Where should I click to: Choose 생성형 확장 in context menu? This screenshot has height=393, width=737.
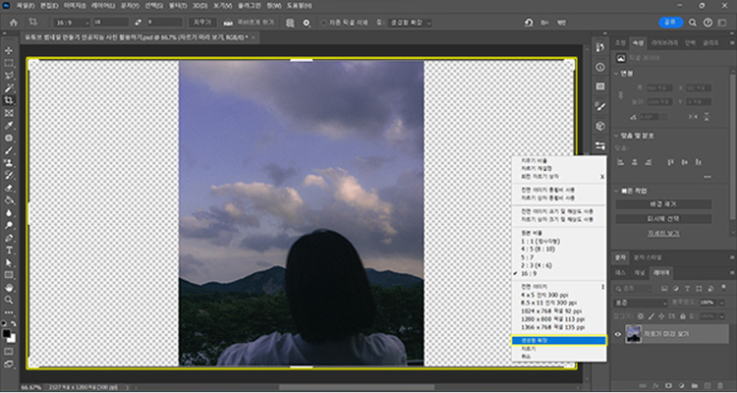(559, 340)
